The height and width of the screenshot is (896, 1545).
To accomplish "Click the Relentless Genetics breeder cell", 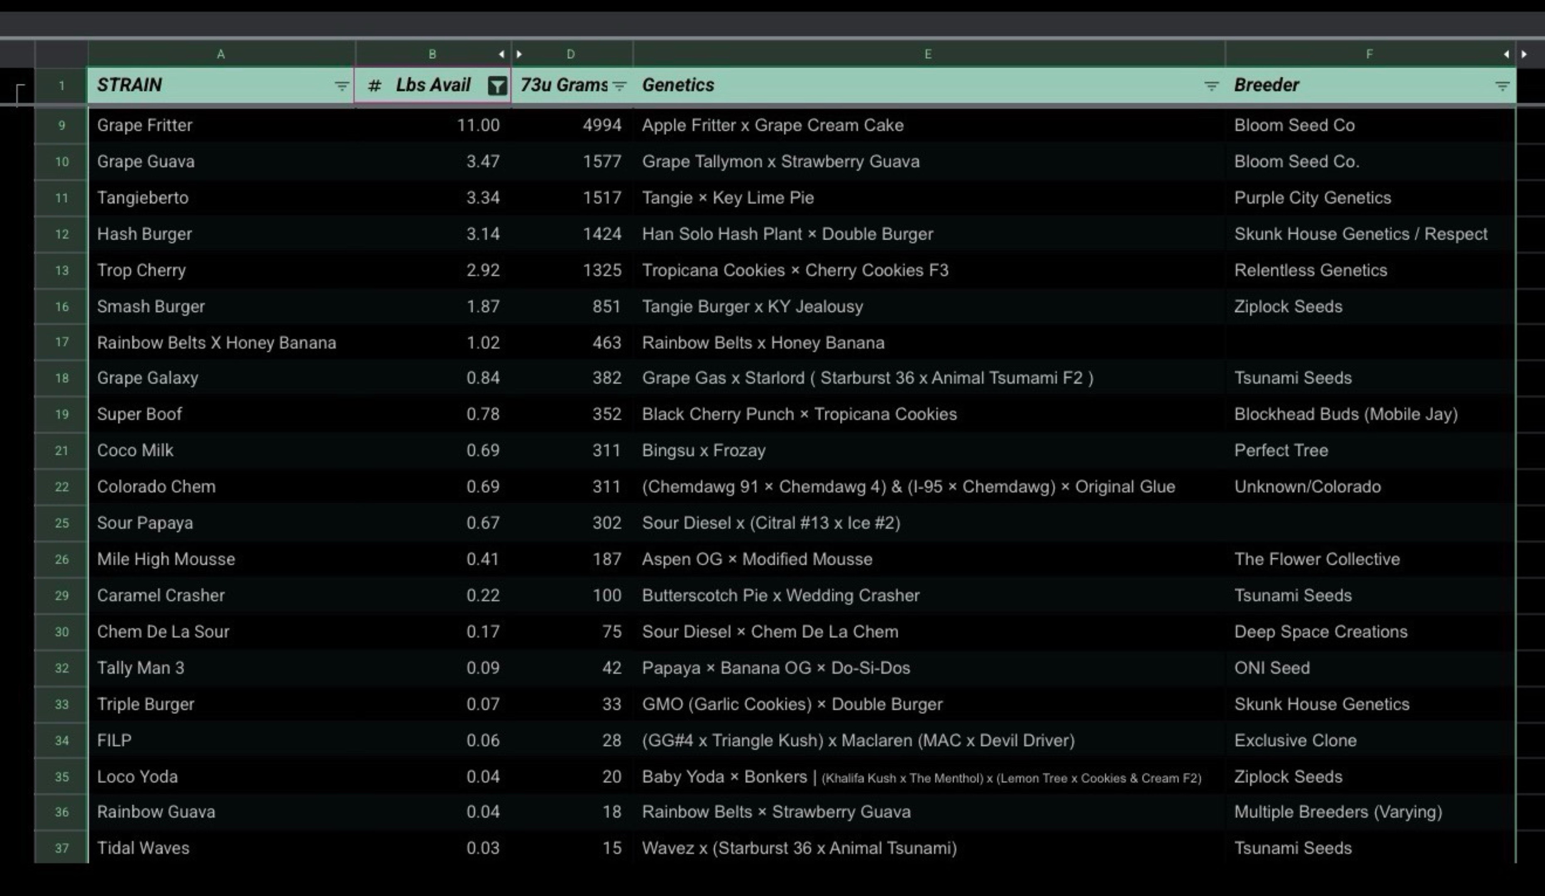I will coord(1370,270).
